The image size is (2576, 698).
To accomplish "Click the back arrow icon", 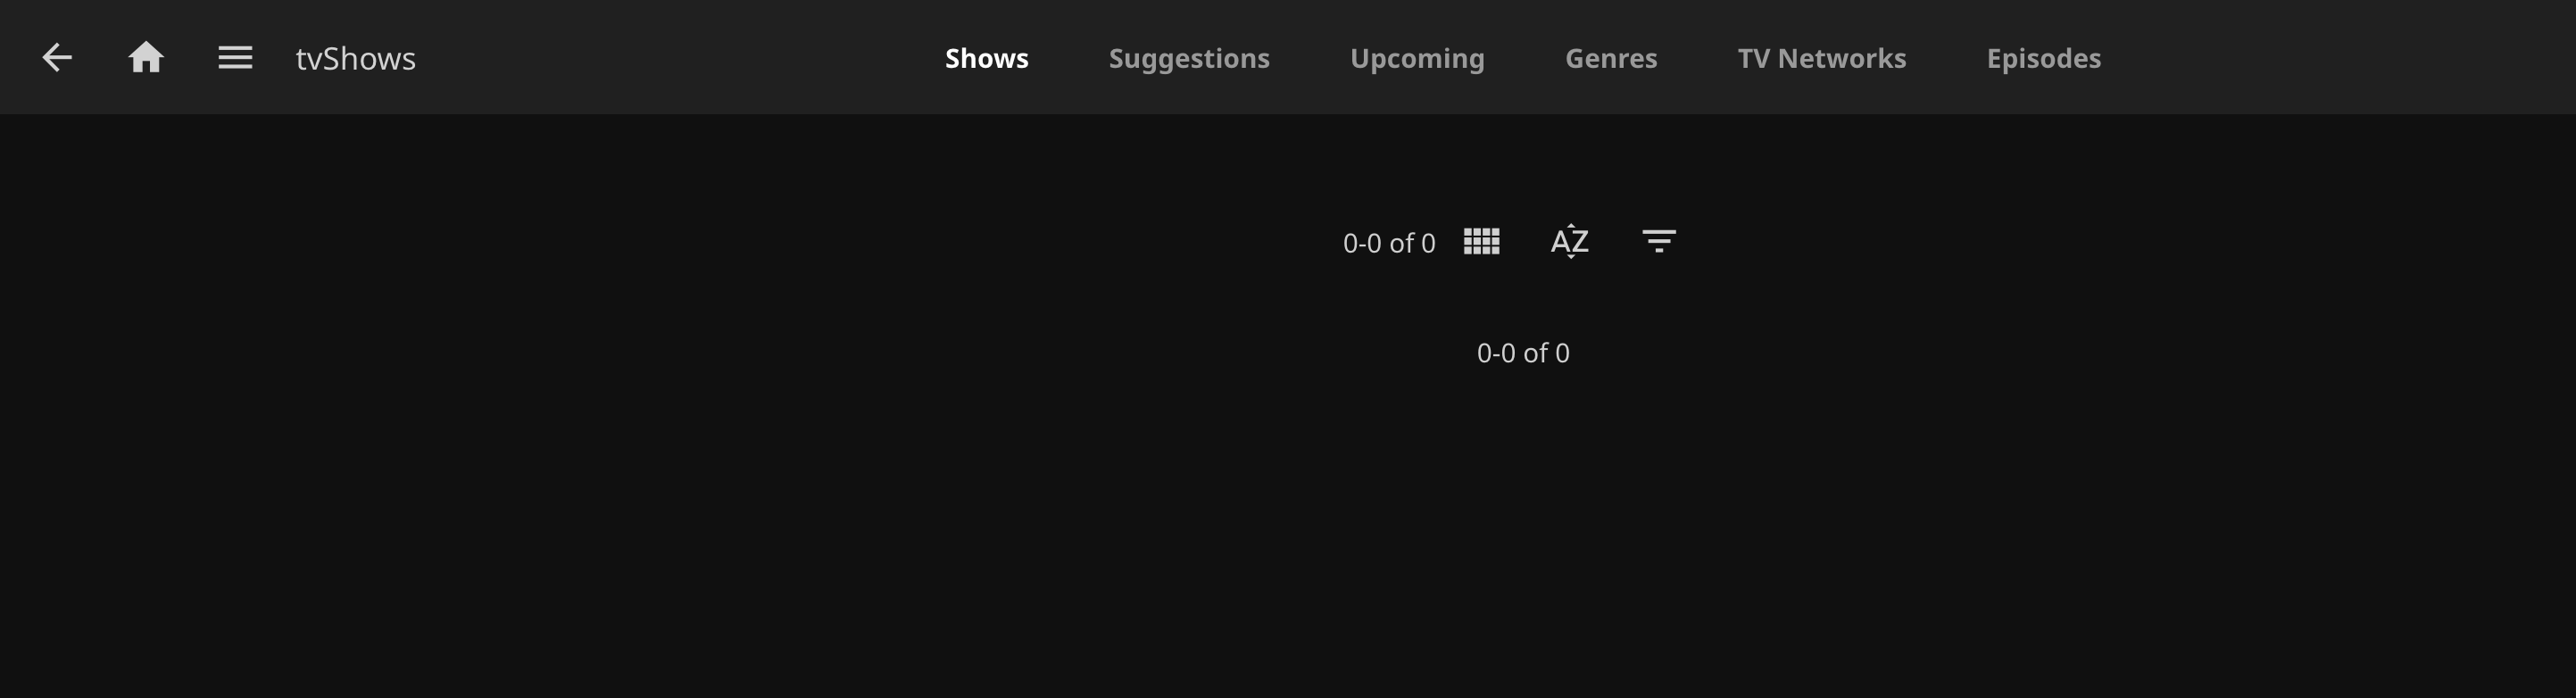I will tap(57, 58).
